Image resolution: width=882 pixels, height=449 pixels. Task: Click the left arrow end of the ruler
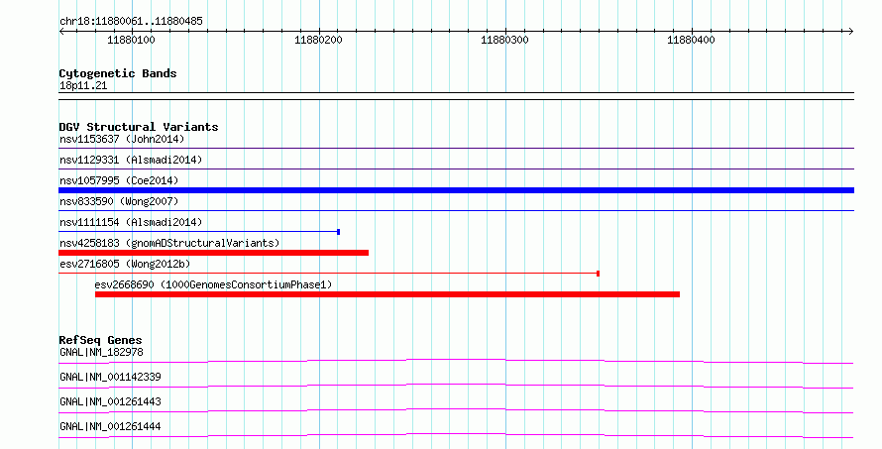click(x=61, y=32)
